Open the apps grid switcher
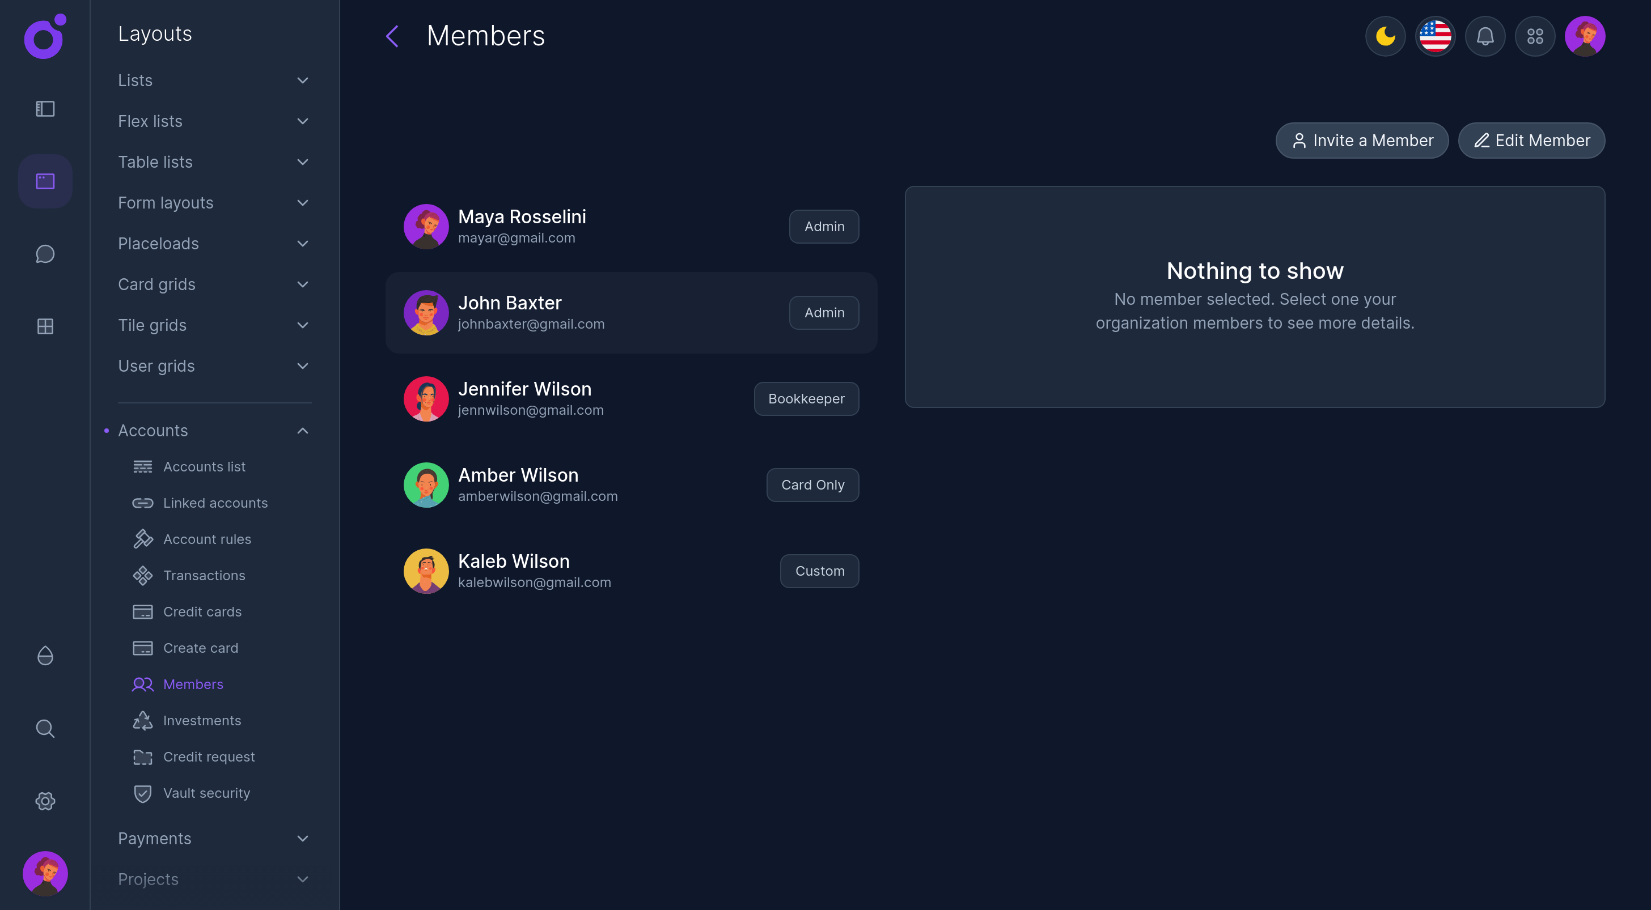1651x910 pixels. tap(1535, 36)
